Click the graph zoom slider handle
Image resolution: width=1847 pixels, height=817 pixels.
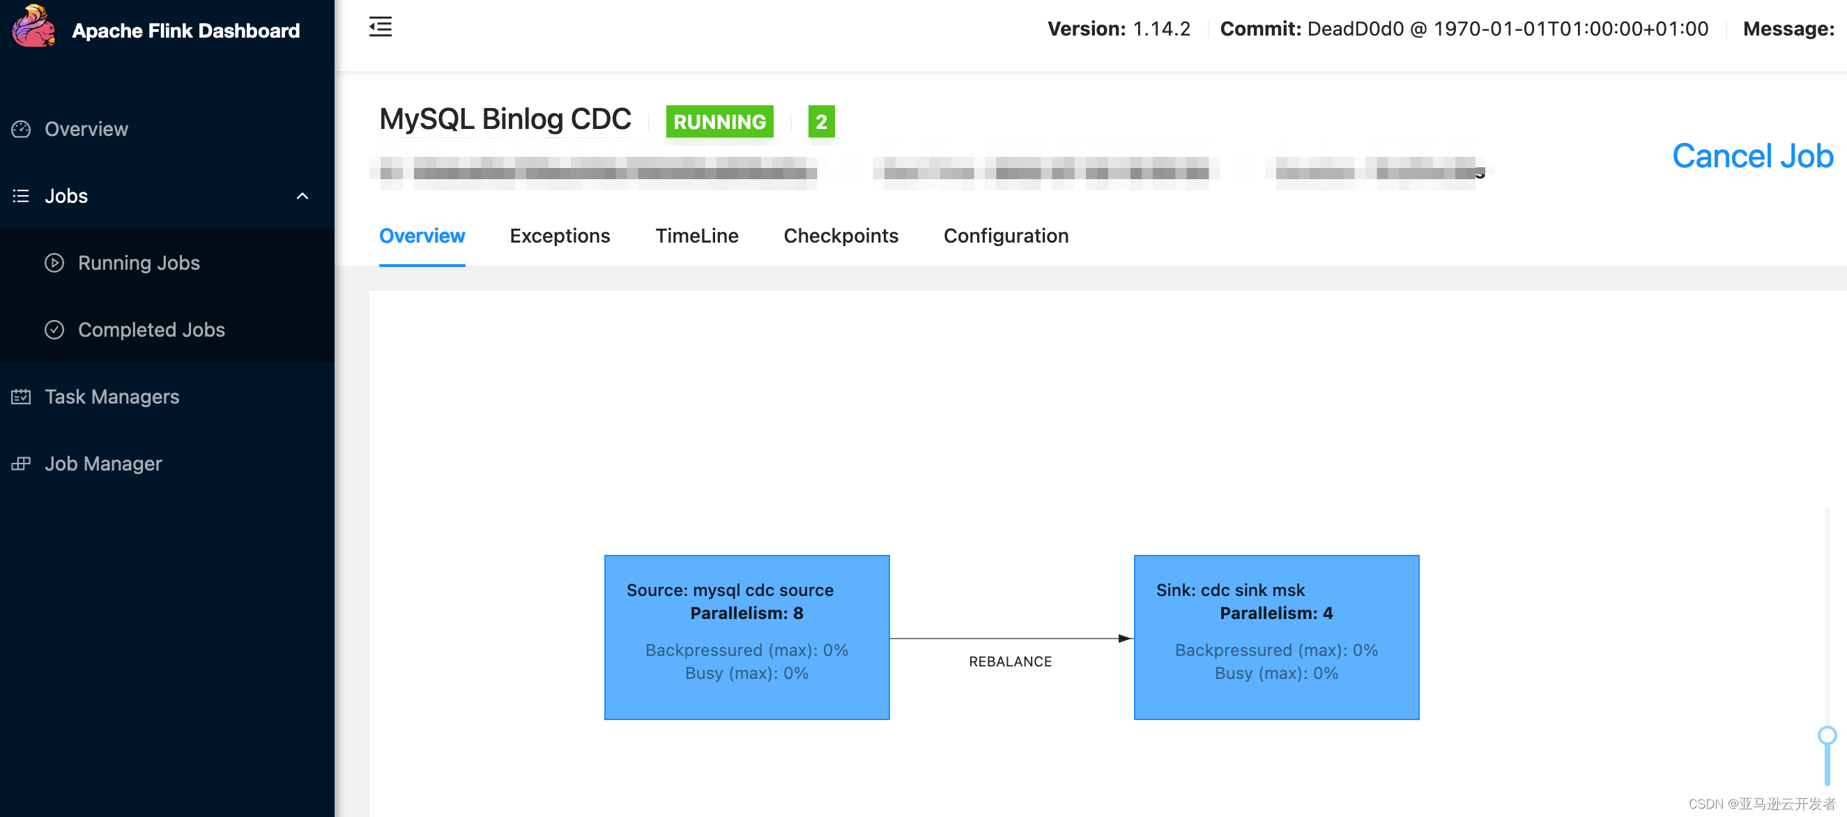[1827, 735]
